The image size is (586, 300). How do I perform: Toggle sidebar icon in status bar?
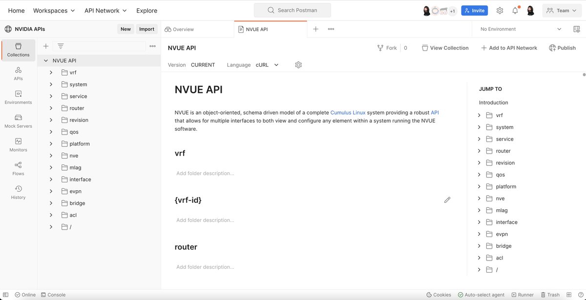(5, 295)
